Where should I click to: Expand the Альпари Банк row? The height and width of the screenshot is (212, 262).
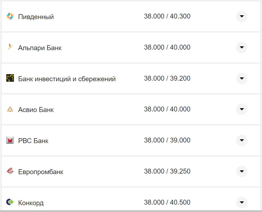tap(242, 47)
